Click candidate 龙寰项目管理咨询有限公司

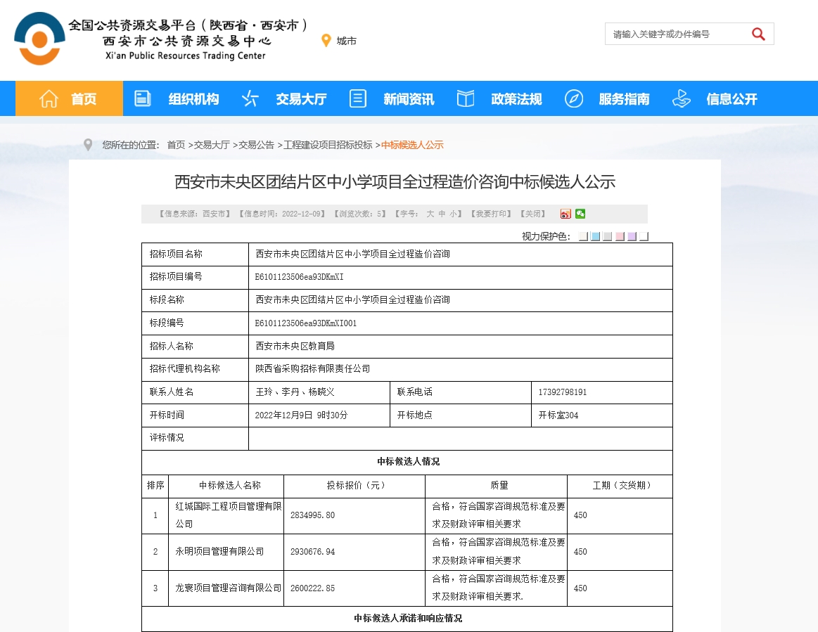[228, 588]
